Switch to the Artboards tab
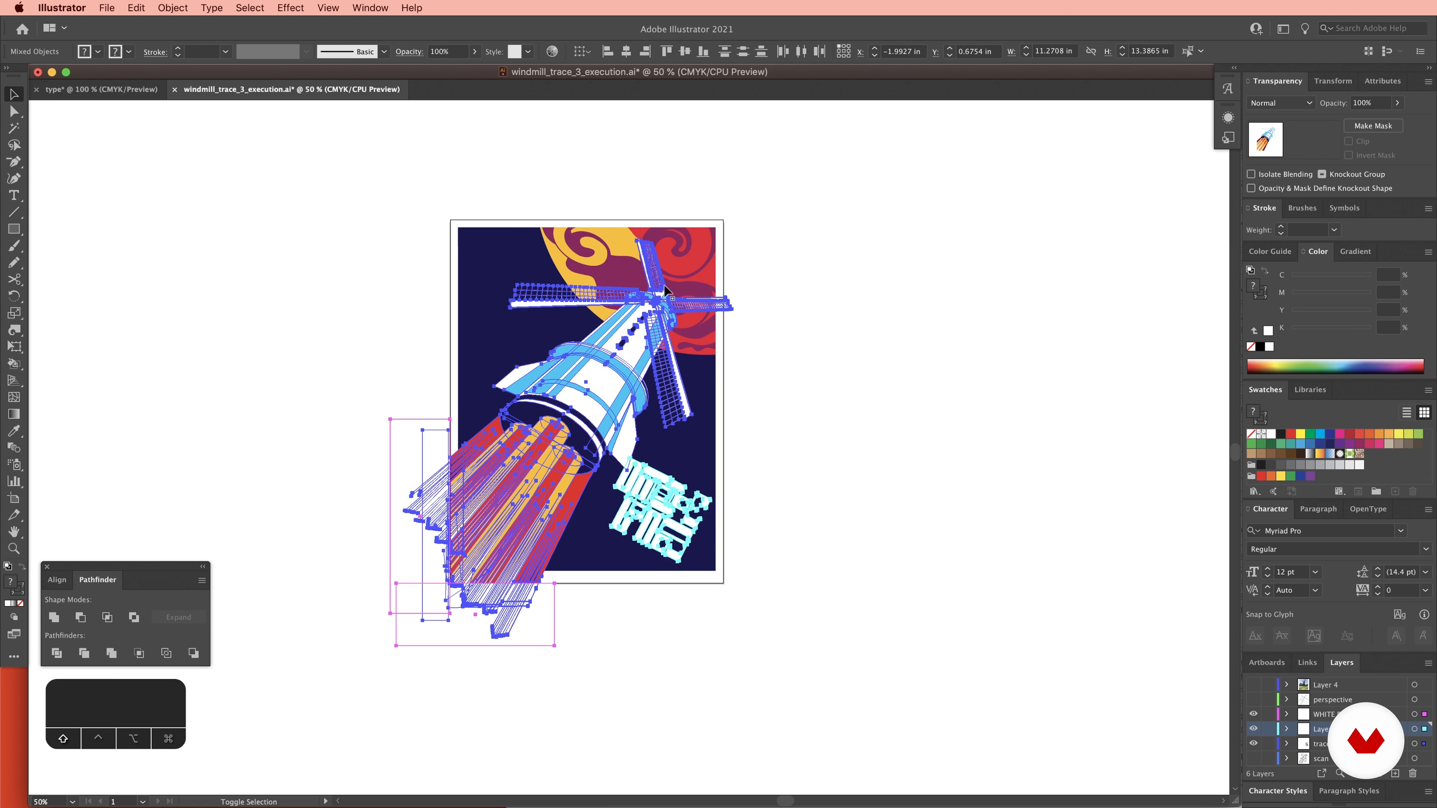Viewport: 1437px width, 808px height. [x=1266, y=662]
